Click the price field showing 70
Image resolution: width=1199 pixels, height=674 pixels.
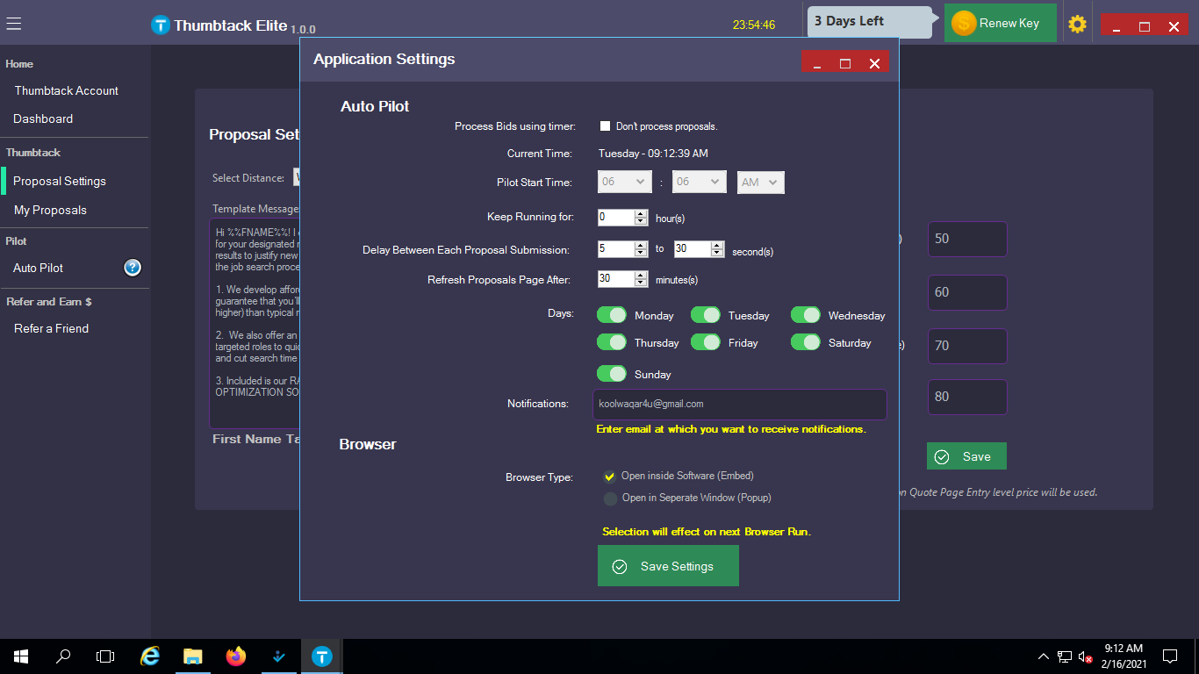(967, 346)
